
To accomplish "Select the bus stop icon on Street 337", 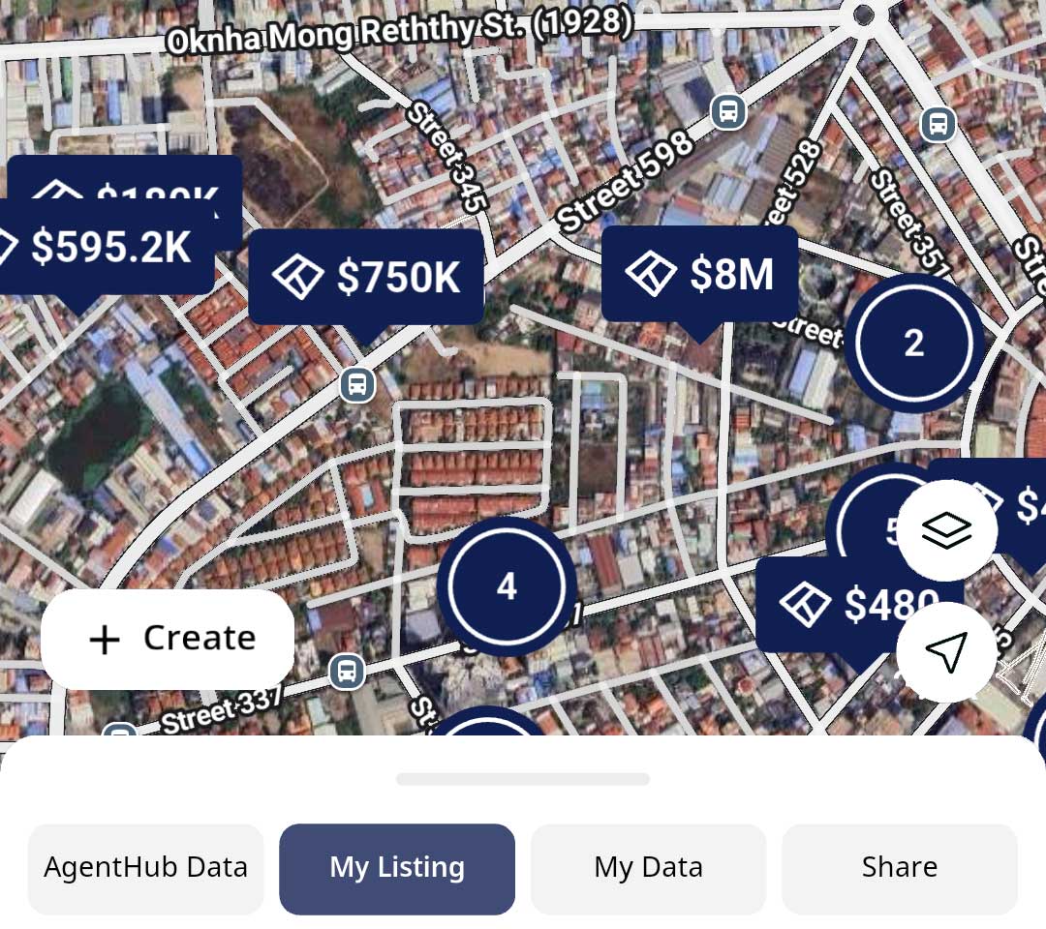I will pos(346,671).
